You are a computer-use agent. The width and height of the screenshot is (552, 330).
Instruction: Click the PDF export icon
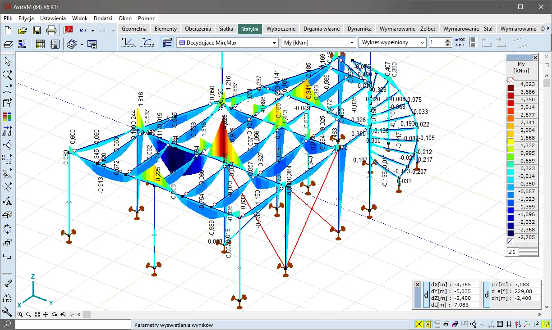[x=68, y=30]
